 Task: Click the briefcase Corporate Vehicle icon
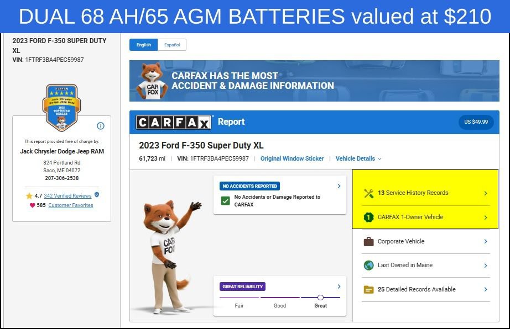pos(368,241)
